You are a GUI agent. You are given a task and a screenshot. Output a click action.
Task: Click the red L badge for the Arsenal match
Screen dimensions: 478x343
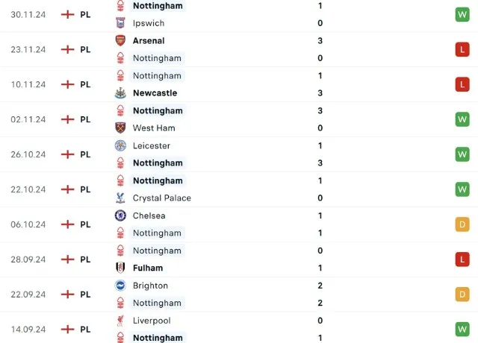point(462,49)
